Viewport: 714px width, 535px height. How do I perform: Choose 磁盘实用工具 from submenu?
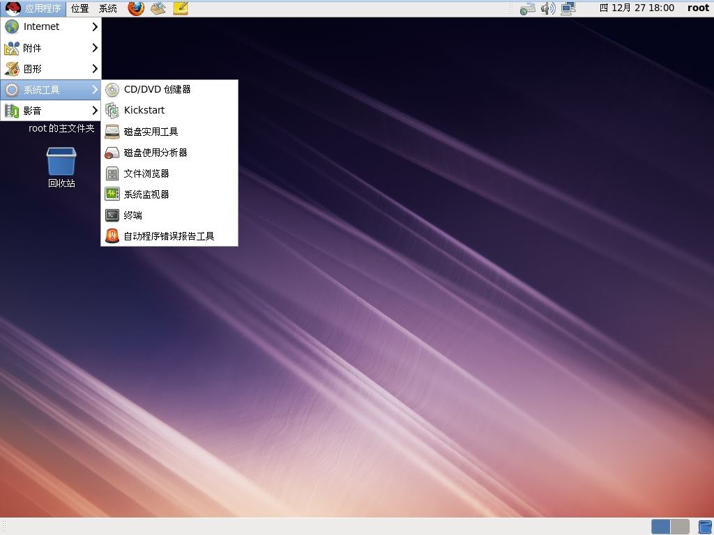click(169, 132)
